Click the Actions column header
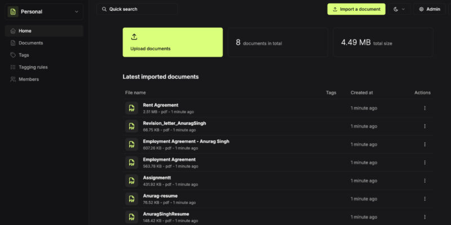 tap(422, 92)
